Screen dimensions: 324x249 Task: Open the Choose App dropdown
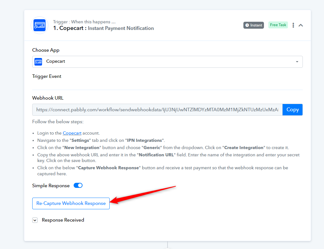pos(167,61)
